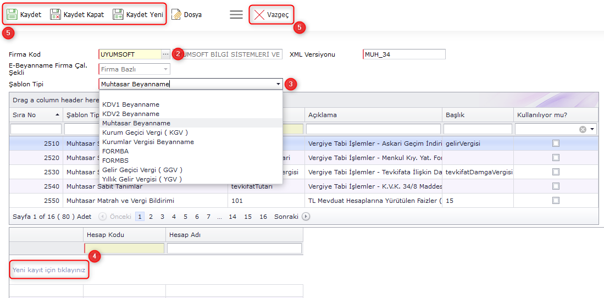This screenshot has width=604, height=298.
Task: Go to page 16 in pager
Action: (263, 217)
